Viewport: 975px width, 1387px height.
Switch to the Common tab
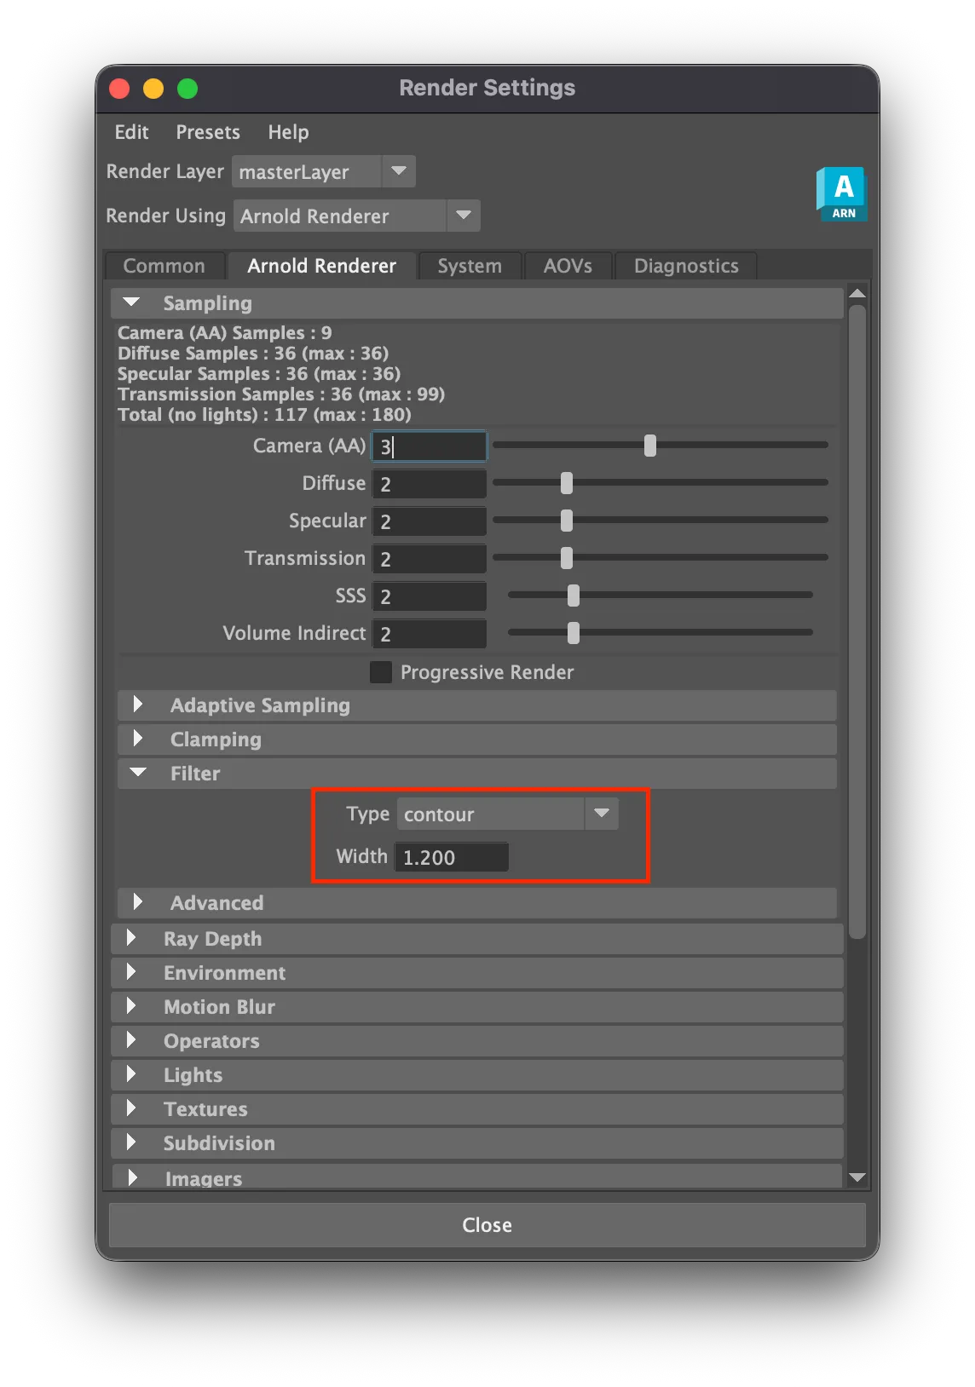(164, 266)
